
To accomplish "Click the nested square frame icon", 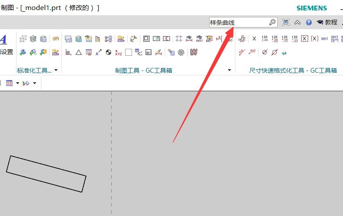I will [146, 39].
